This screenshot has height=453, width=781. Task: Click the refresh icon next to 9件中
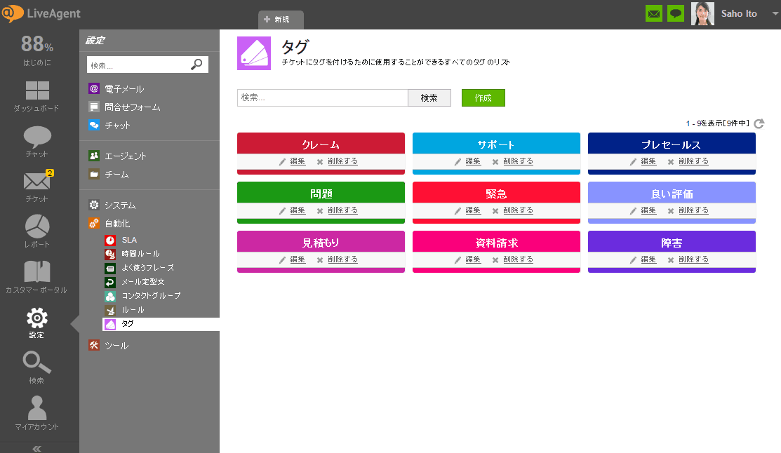[x=759, y=123]
